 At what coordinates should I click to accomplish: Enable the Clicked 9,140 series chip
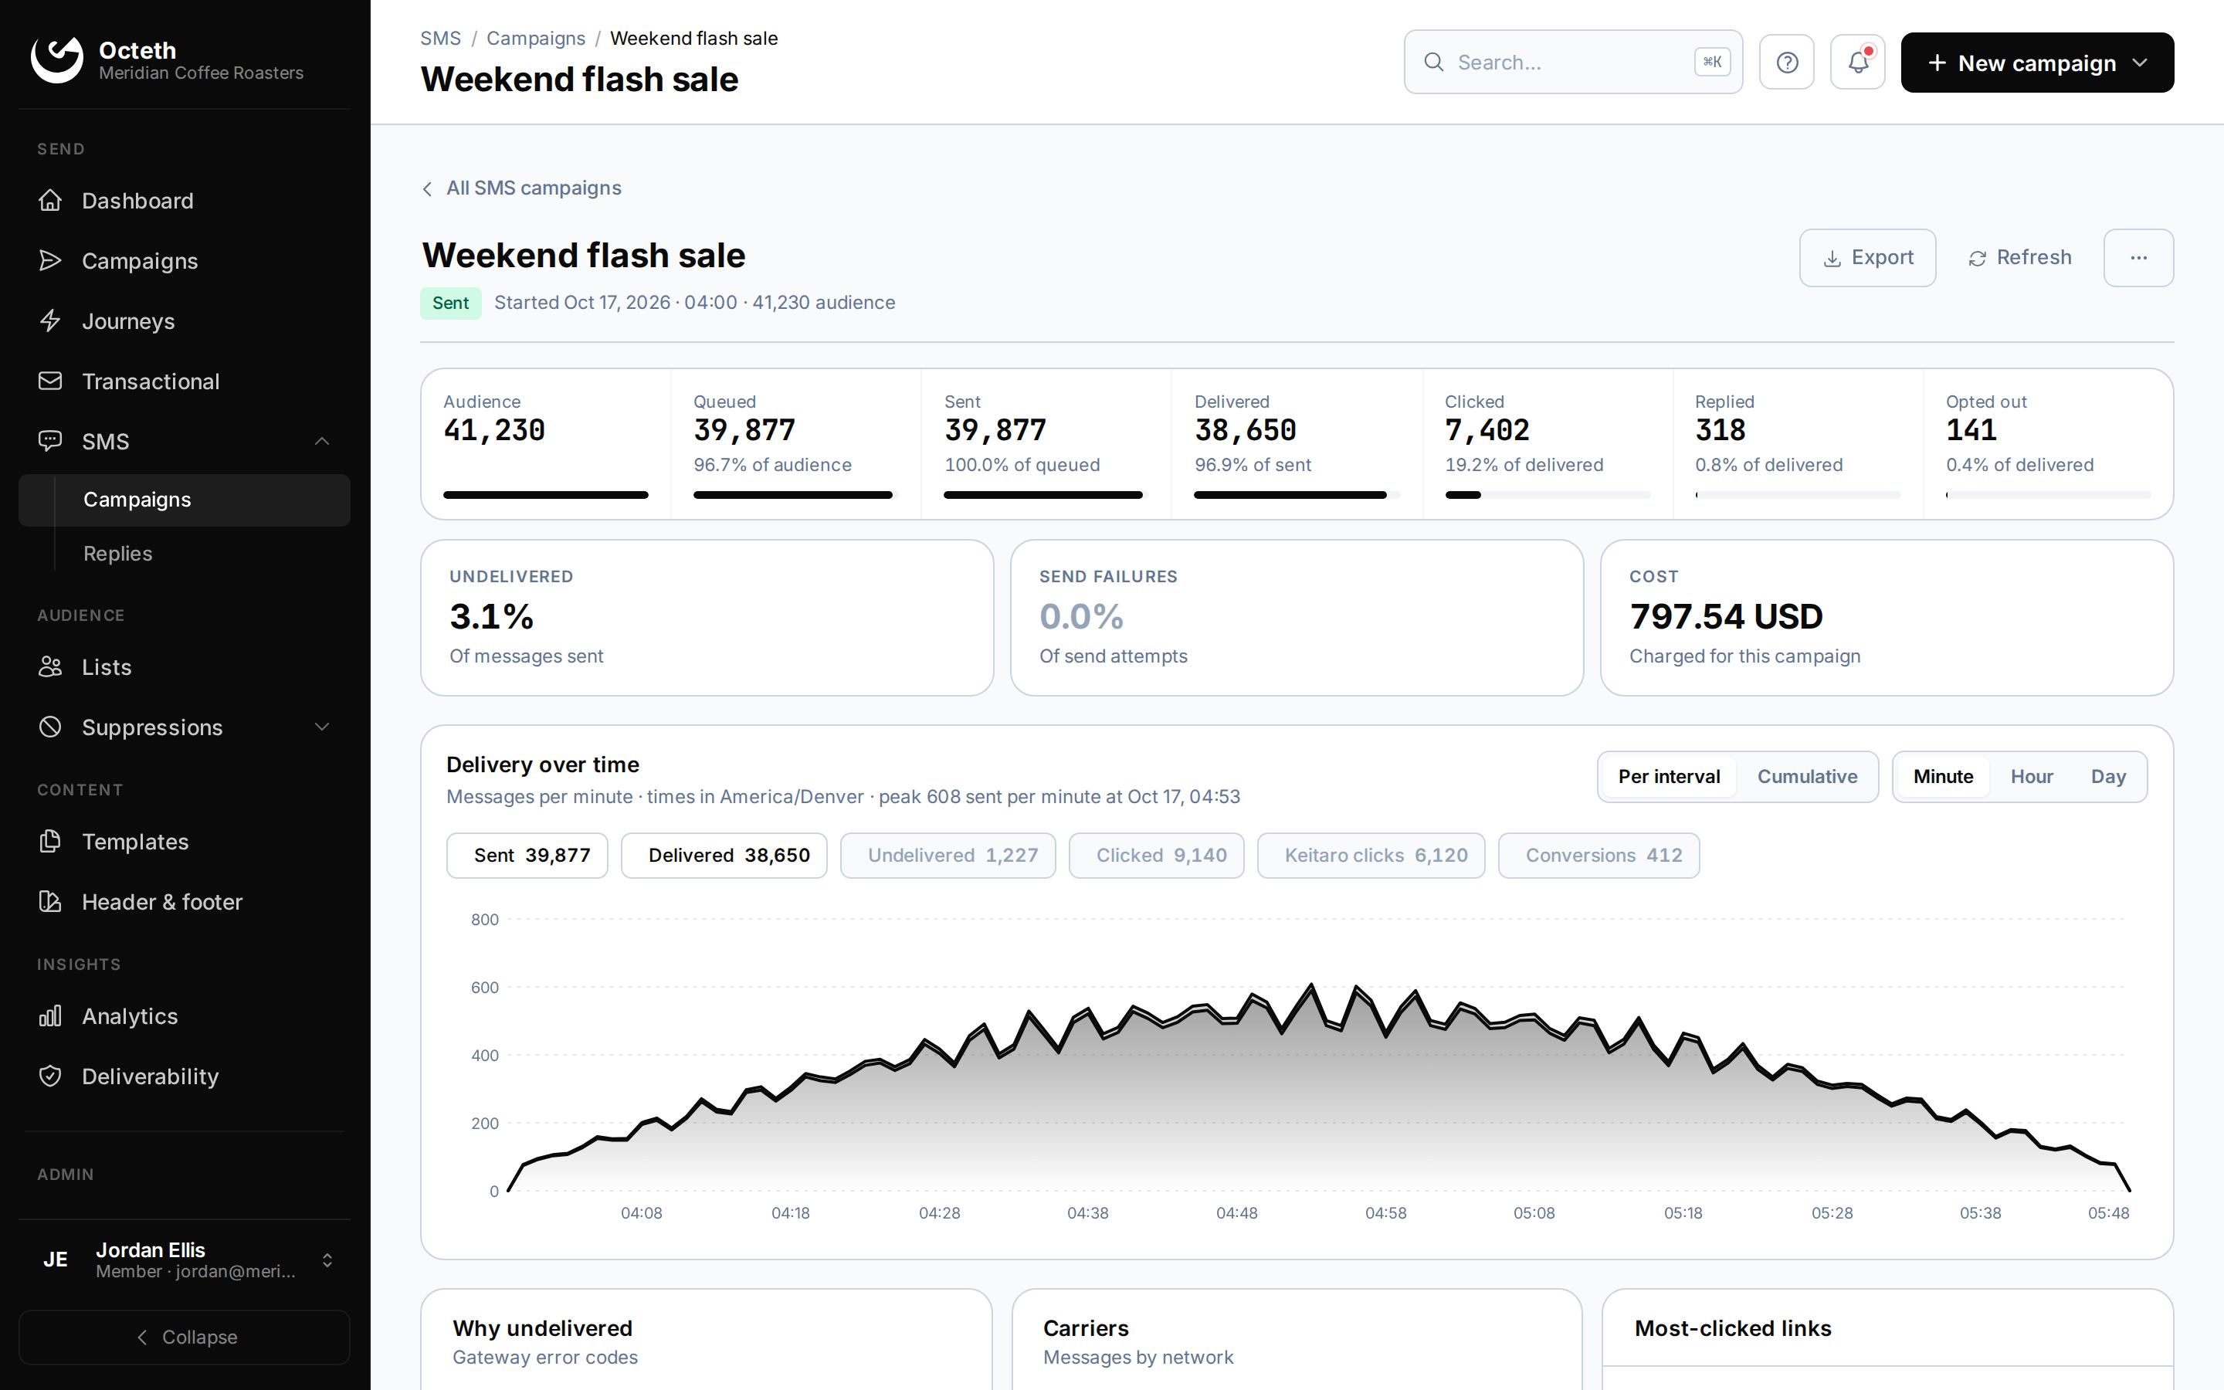point(1156,856)
